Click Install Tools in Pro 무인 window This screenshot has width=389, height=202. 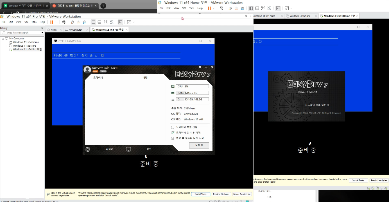click(x=200, y=194)
